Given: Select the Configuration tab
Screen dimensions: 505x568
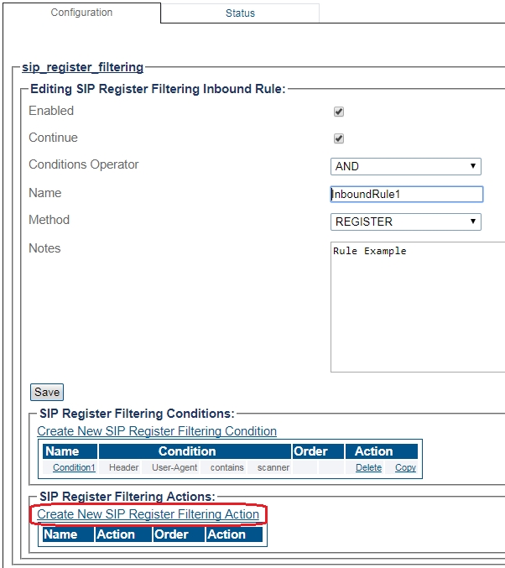Looking at the screenshot, I should click(x=81, y=13).
